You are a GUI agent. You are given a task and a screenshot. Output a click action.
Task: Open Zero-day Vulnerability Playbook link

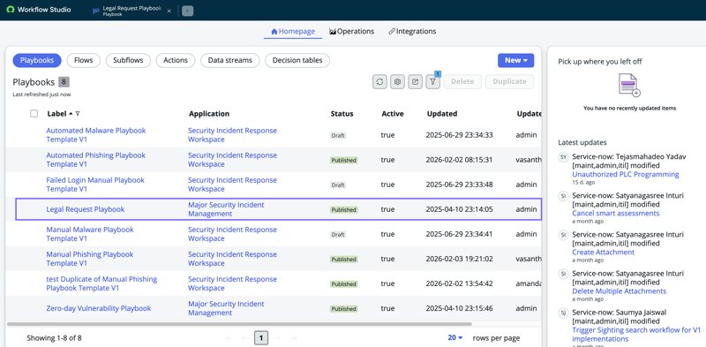pos(99,308)
